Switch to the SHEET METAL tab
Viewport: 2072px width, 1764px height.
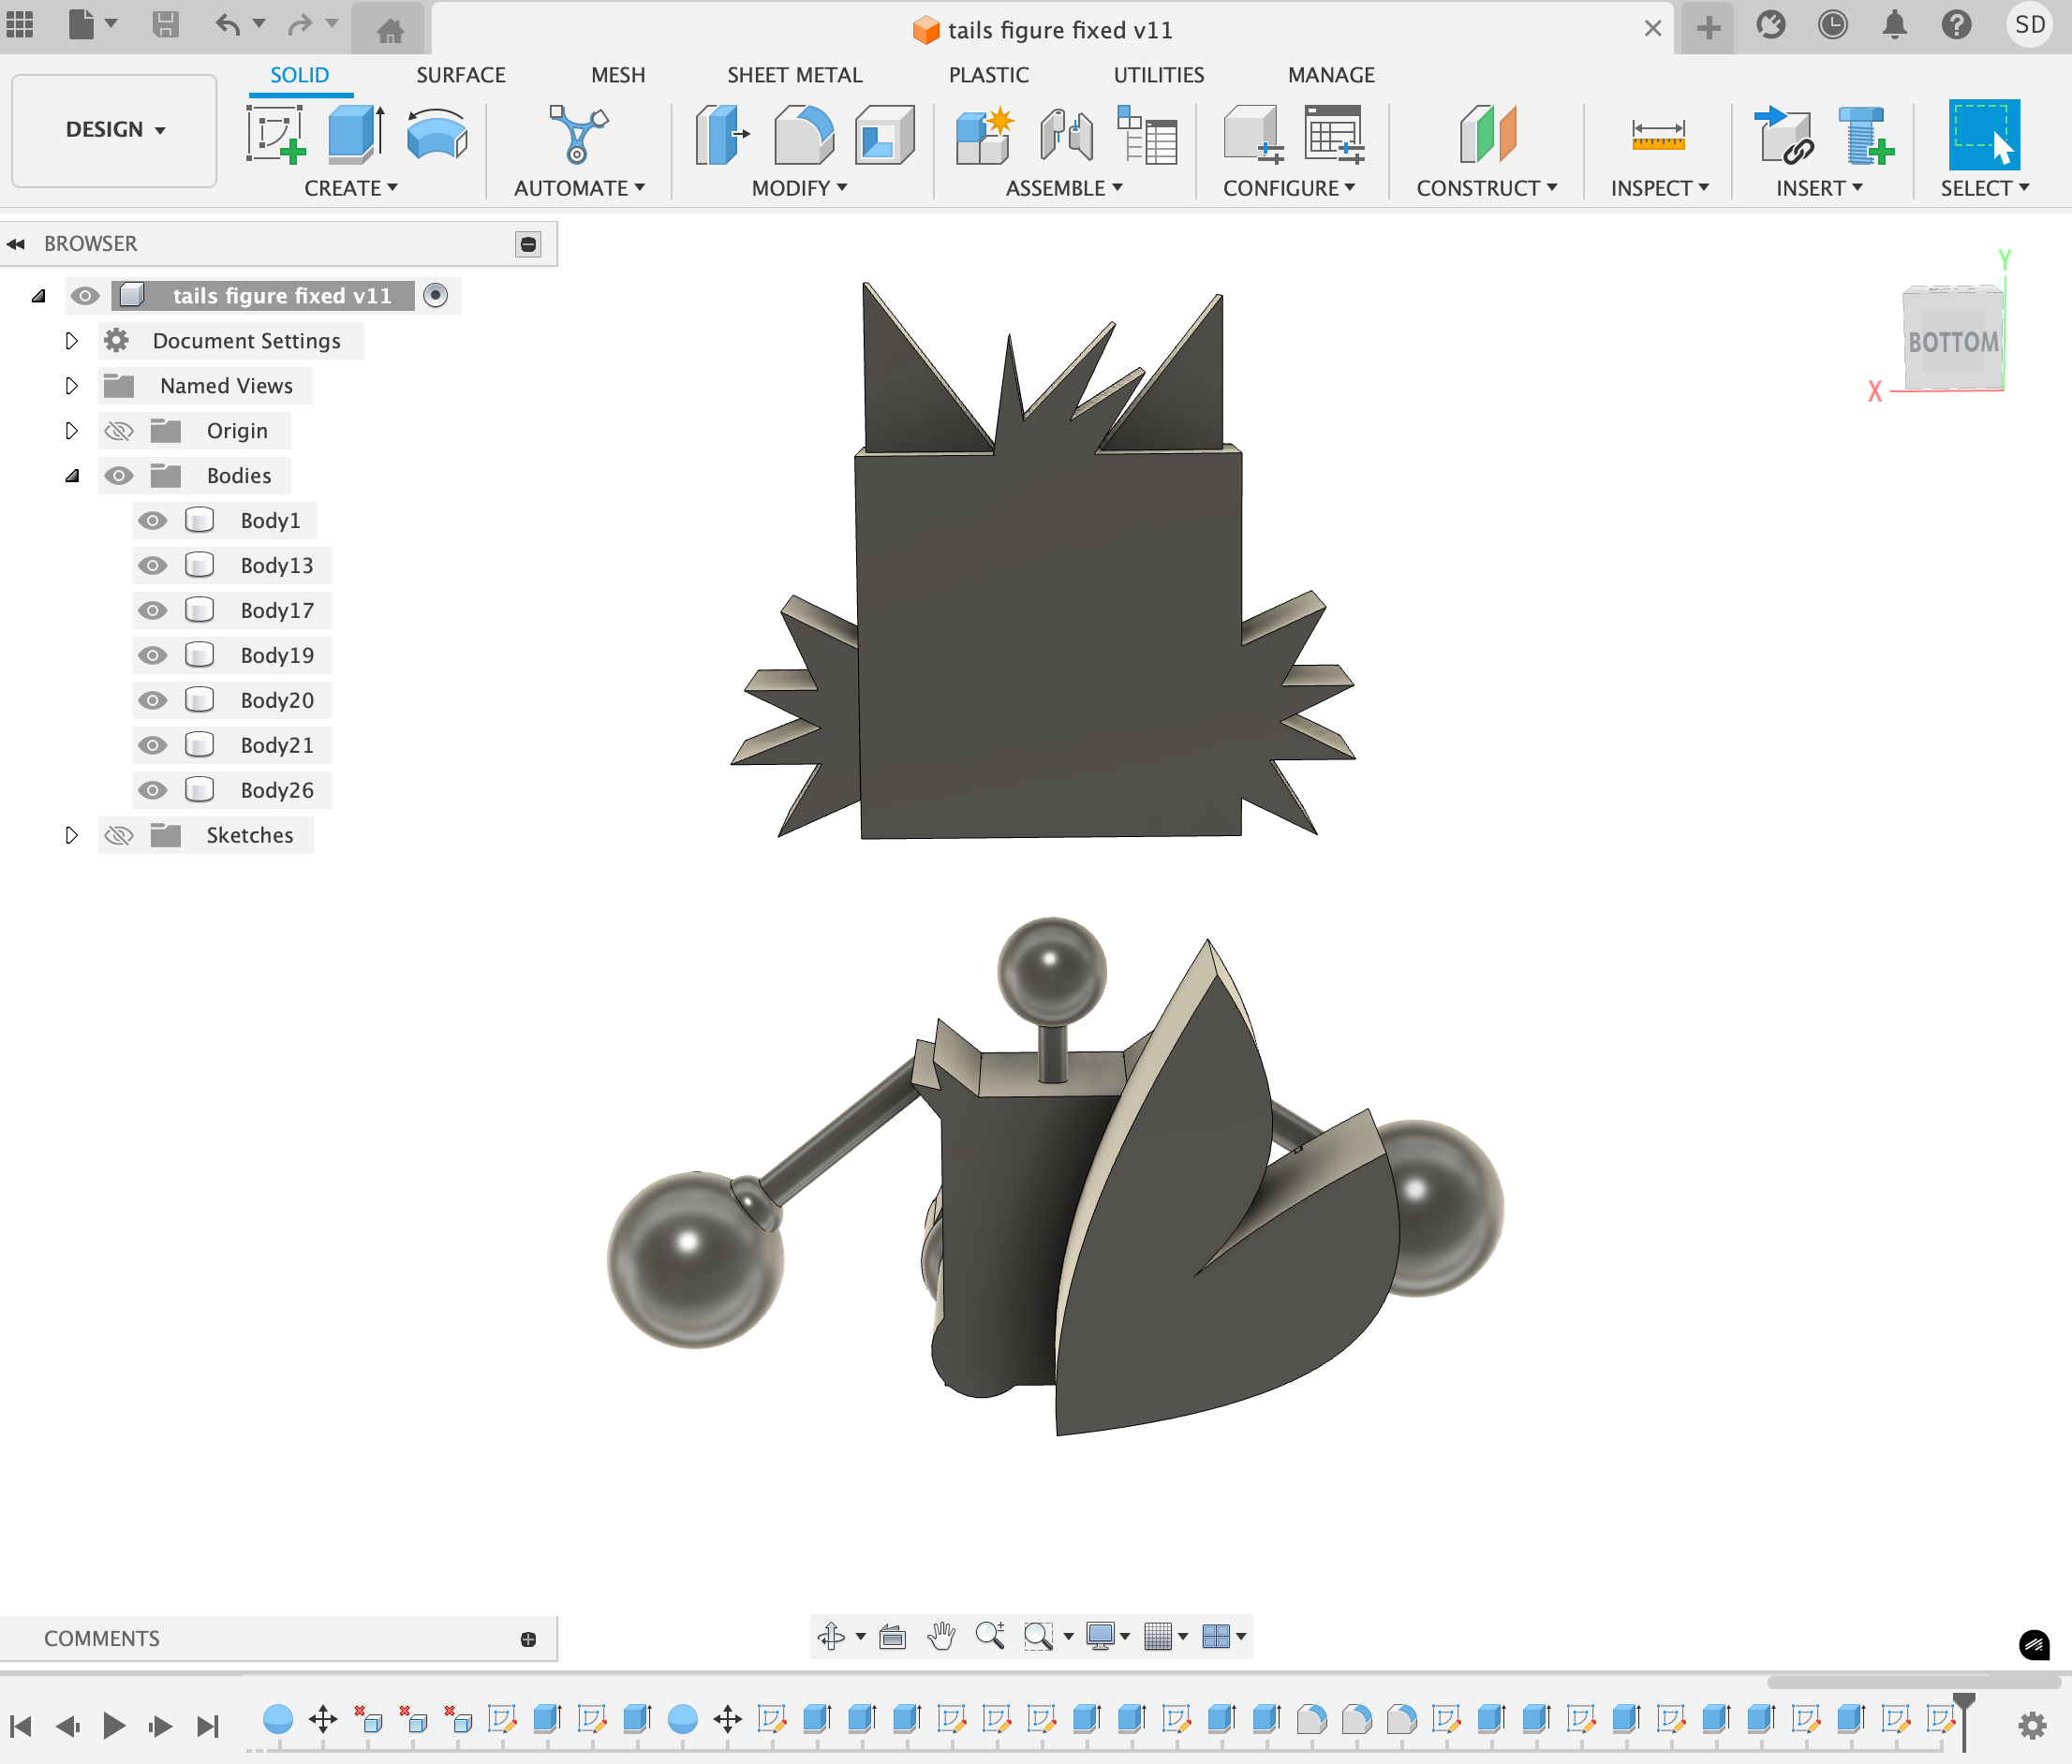click(794, 75)
